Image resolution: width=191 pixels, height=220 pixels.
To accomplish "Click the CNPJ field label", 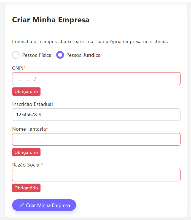I will coord(18,68).
